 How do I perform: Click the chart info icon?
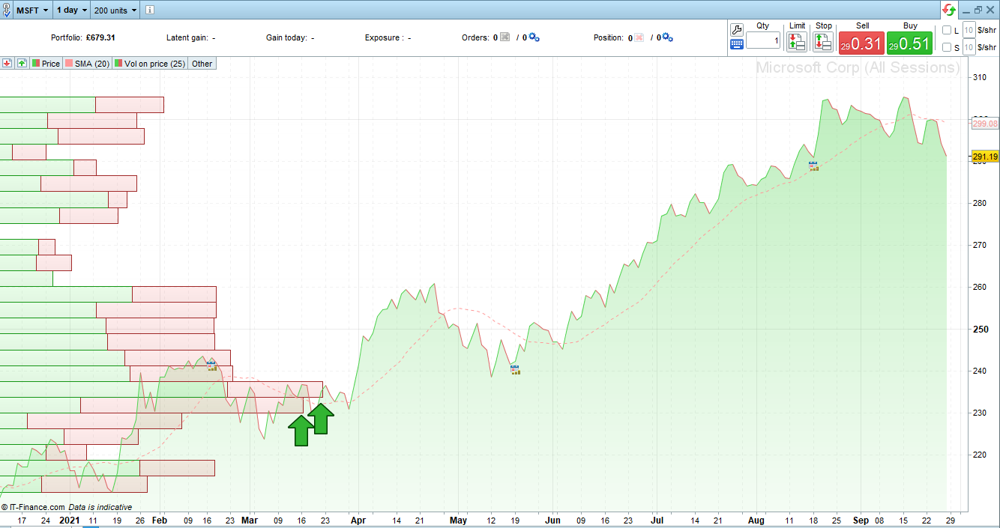pos(150,10)
